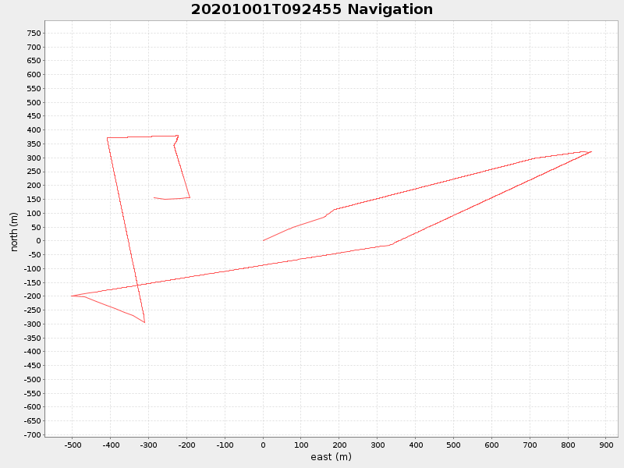
Task: Click the 50 north axis label
Action: 36,227
